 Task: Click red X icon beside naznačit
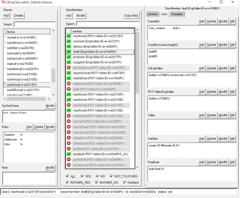point(69,121)
